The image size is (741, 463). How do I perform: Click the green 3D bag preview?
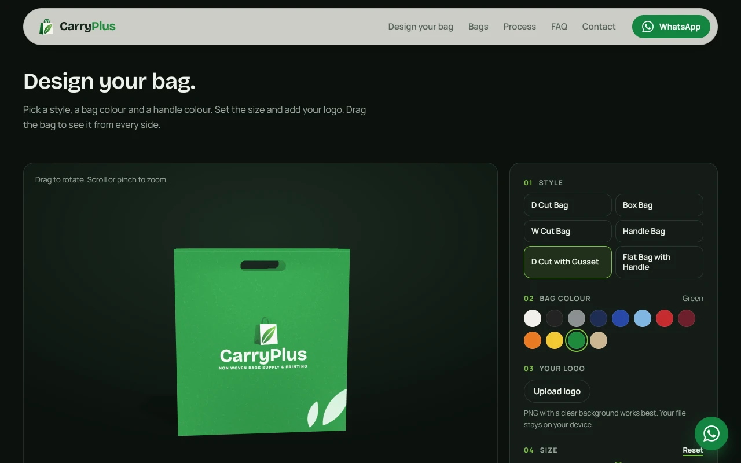tap(262, 341)
